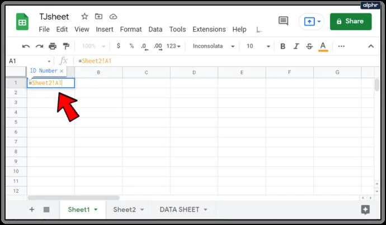
Task: Open the Help menu
Action: [239, 30]
